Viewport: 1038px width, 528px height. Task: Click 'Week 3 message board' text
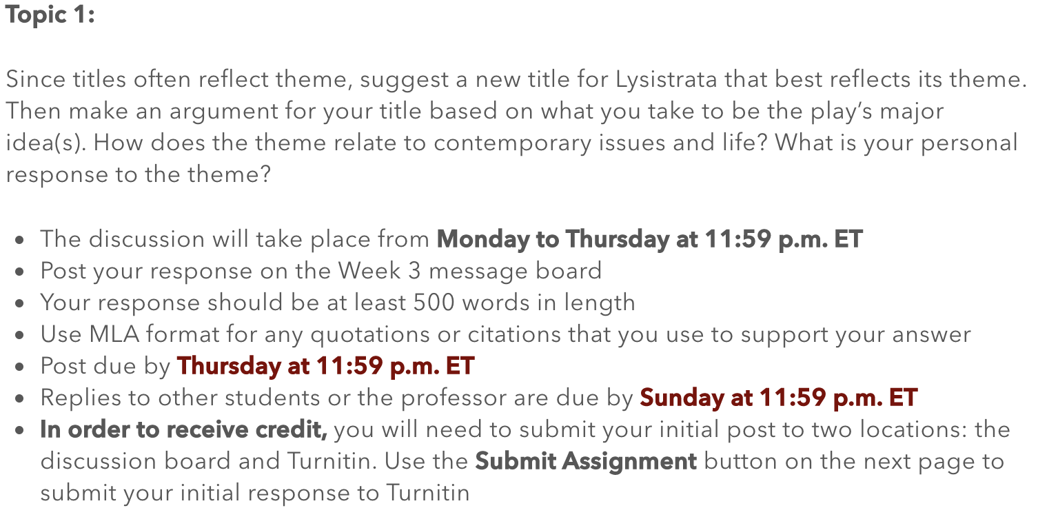coord(469,271)
